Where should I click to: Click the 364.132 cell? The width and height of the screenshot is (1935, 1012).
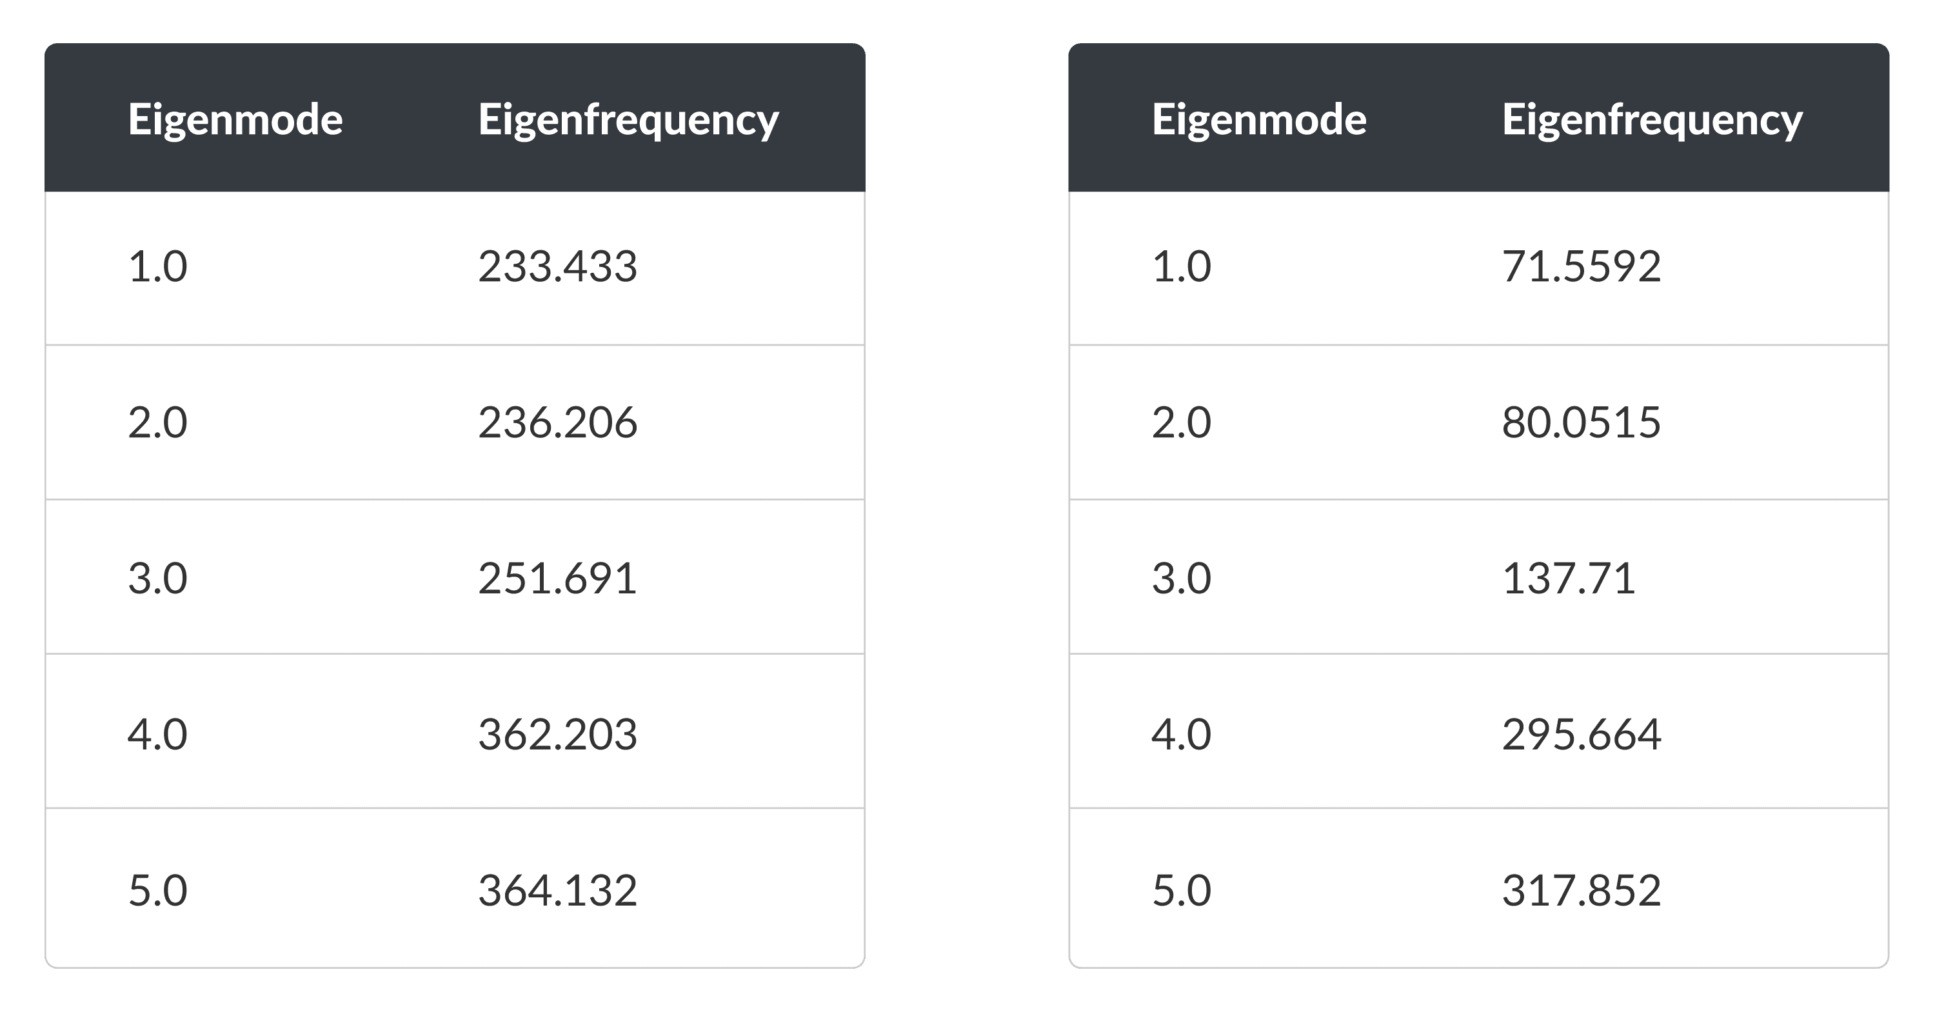click(557, 890)
